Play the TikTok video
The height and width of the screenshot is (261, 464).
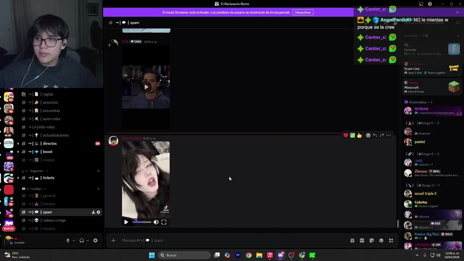click(126, 222)
